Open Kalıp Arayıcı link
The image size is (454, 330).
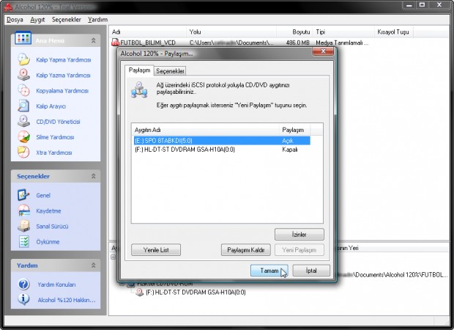pyautogui.click(x=51, y=106)
